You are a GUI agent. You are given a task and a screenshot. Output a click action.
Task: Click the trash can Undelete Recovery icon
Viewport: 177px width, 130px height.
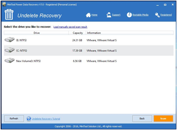[x=9, y=15]
